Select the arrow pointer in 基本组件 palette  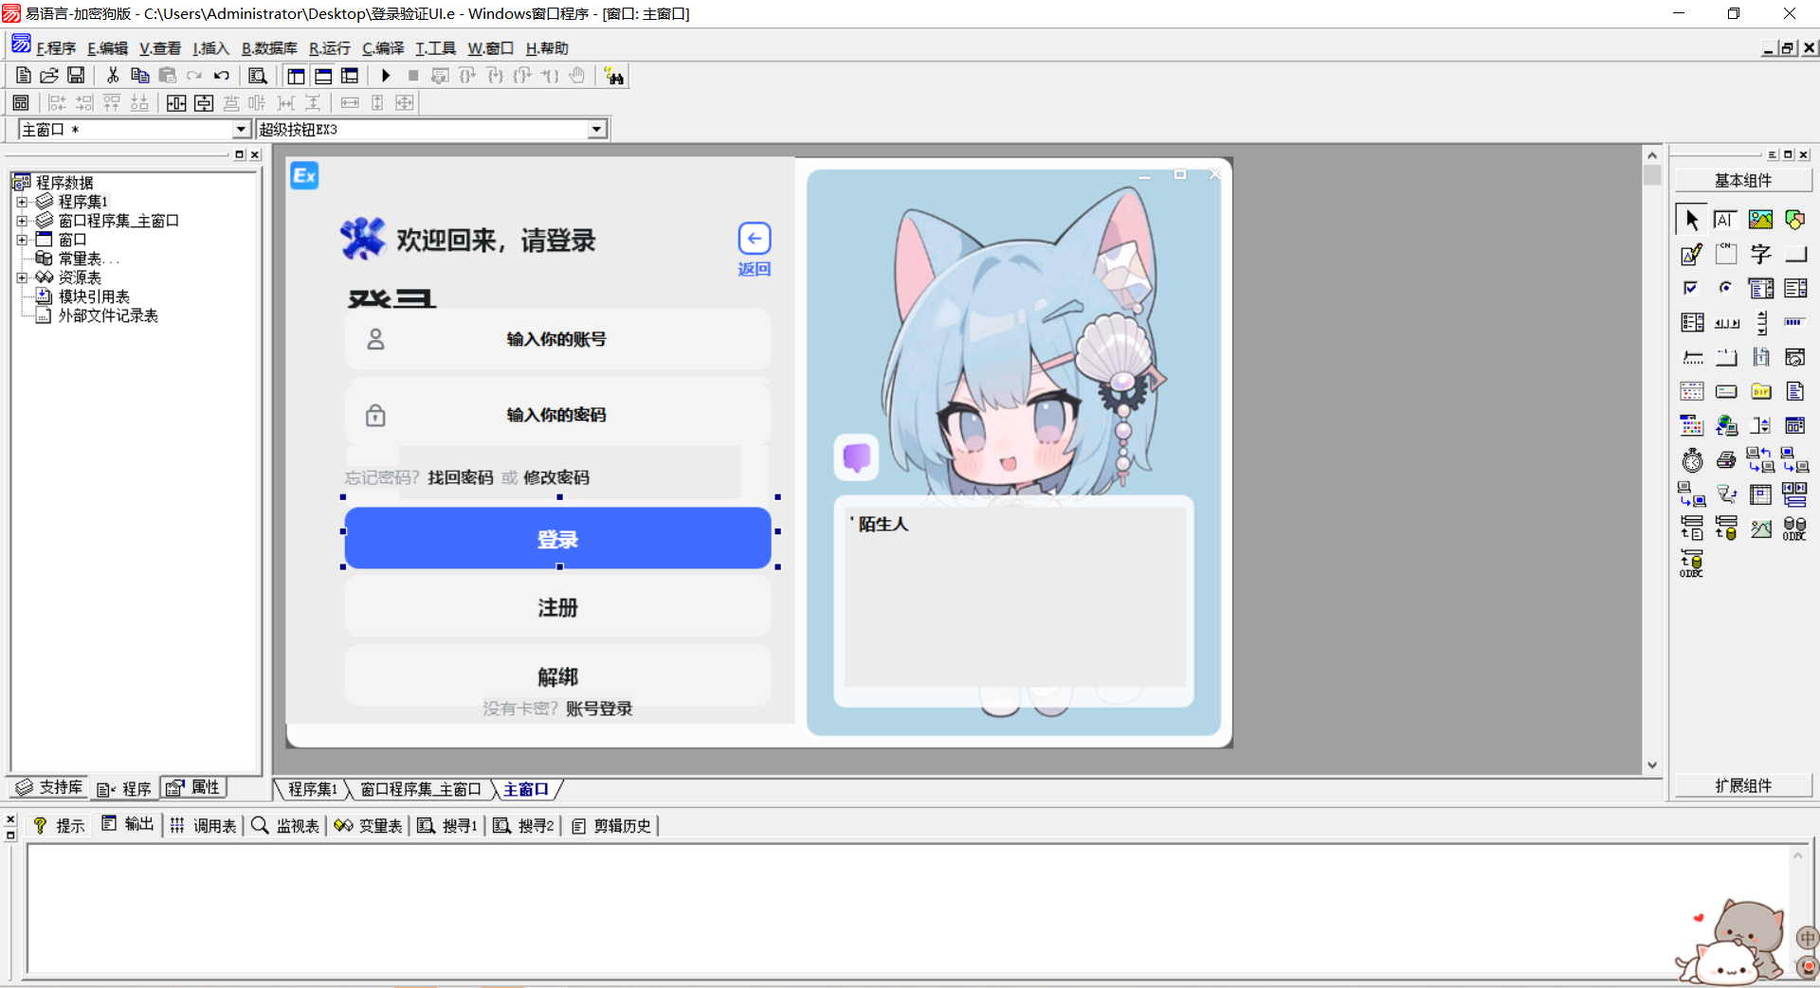click(1691, 219)
